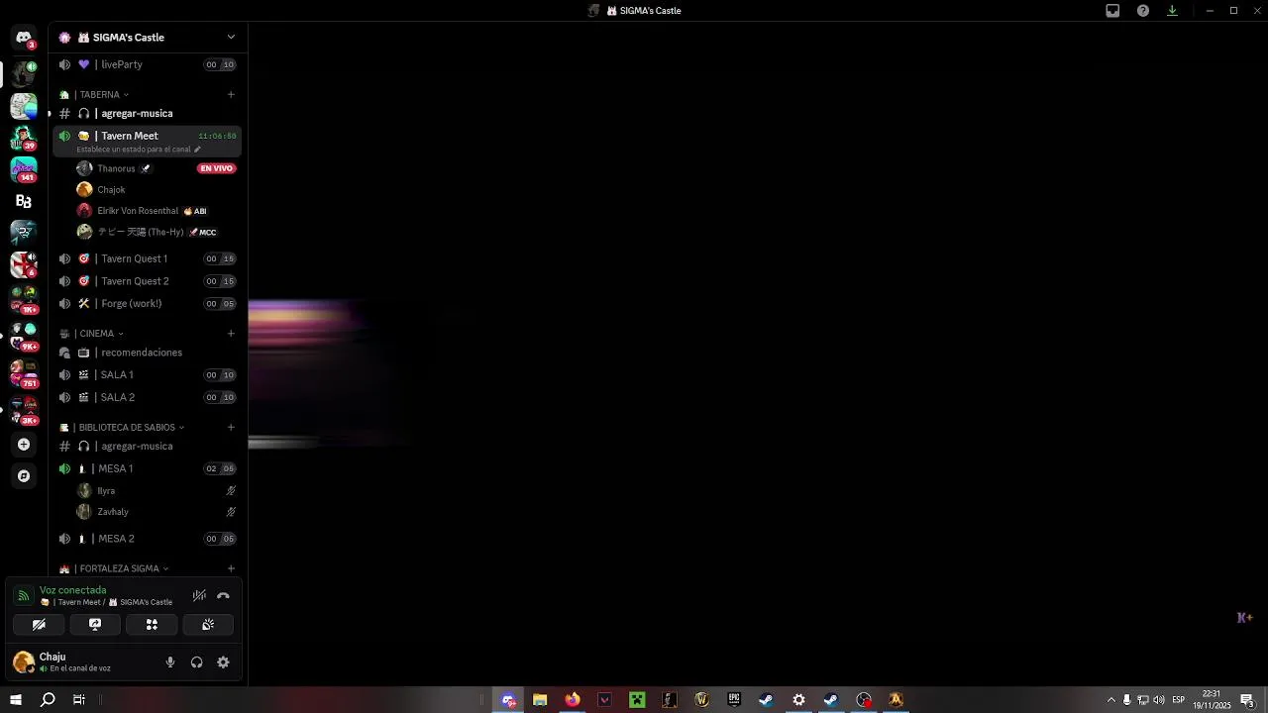Add channel to BIBLIOTECA DE SABIOS plus

point(231,428)
